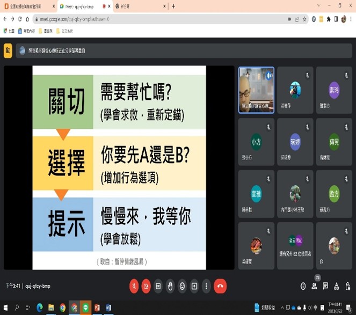Leave the call with red hangup button

click(x=220, y=286)
